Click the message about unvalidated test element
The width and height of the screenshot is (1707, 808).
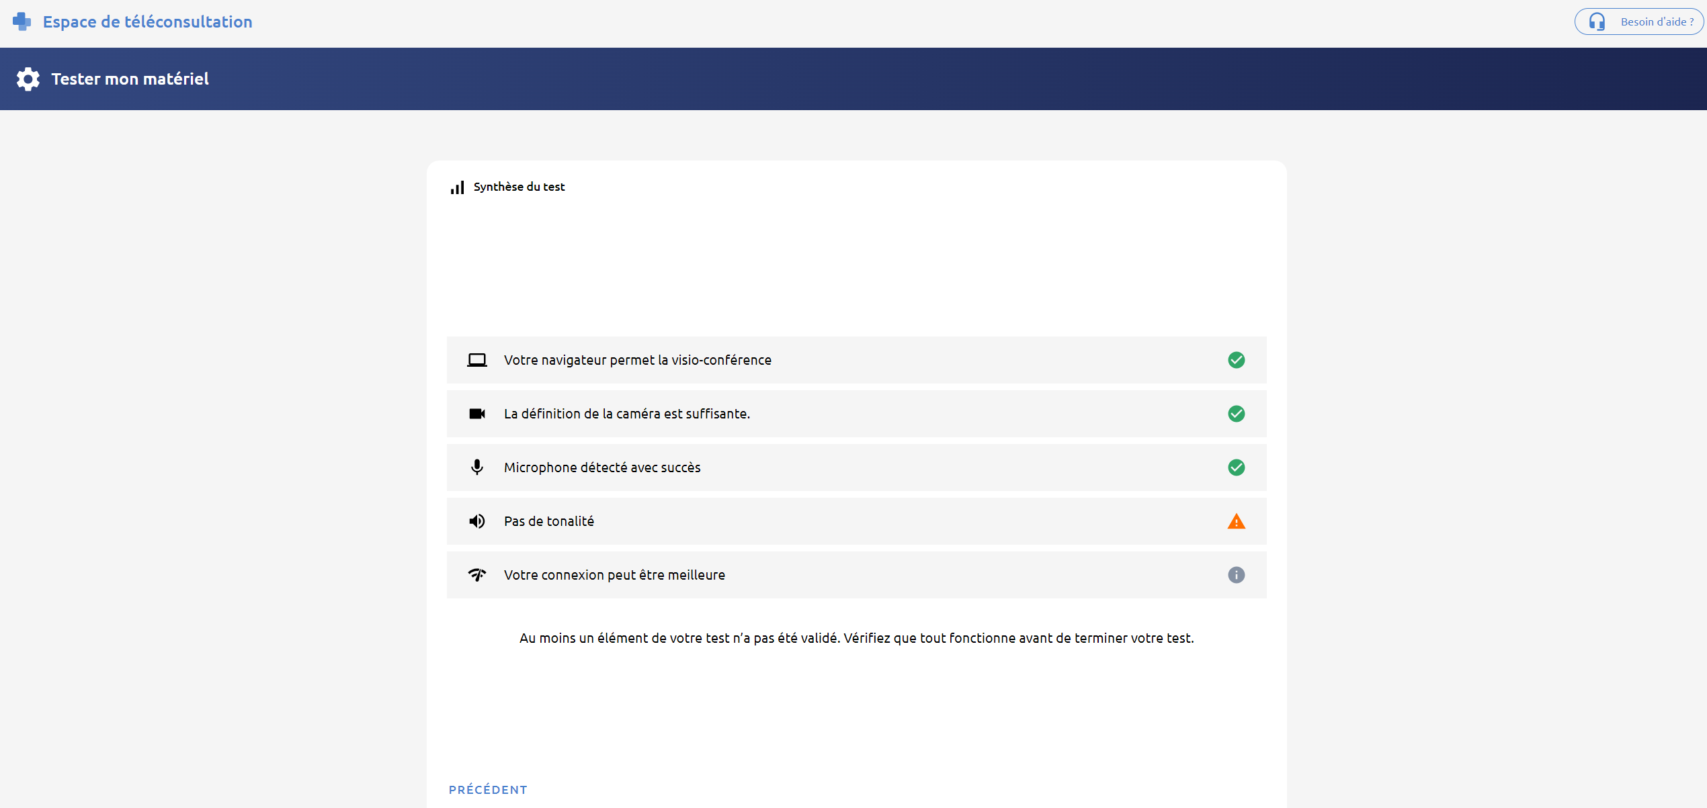coord(857,638)
